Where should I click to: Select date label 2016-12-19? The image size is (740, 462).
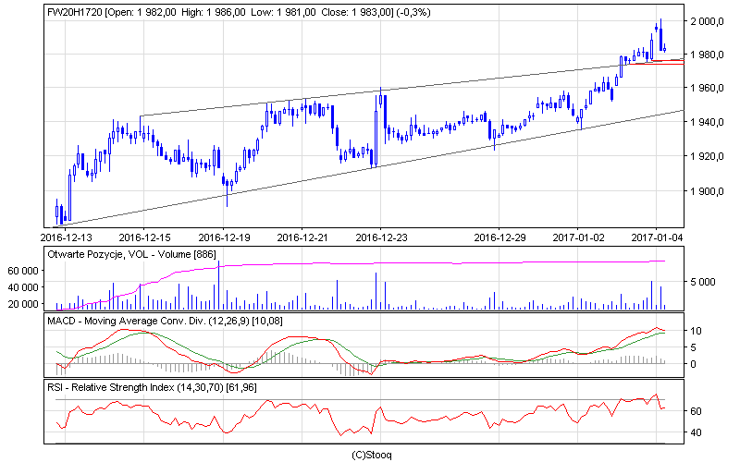tap(224, 237)
